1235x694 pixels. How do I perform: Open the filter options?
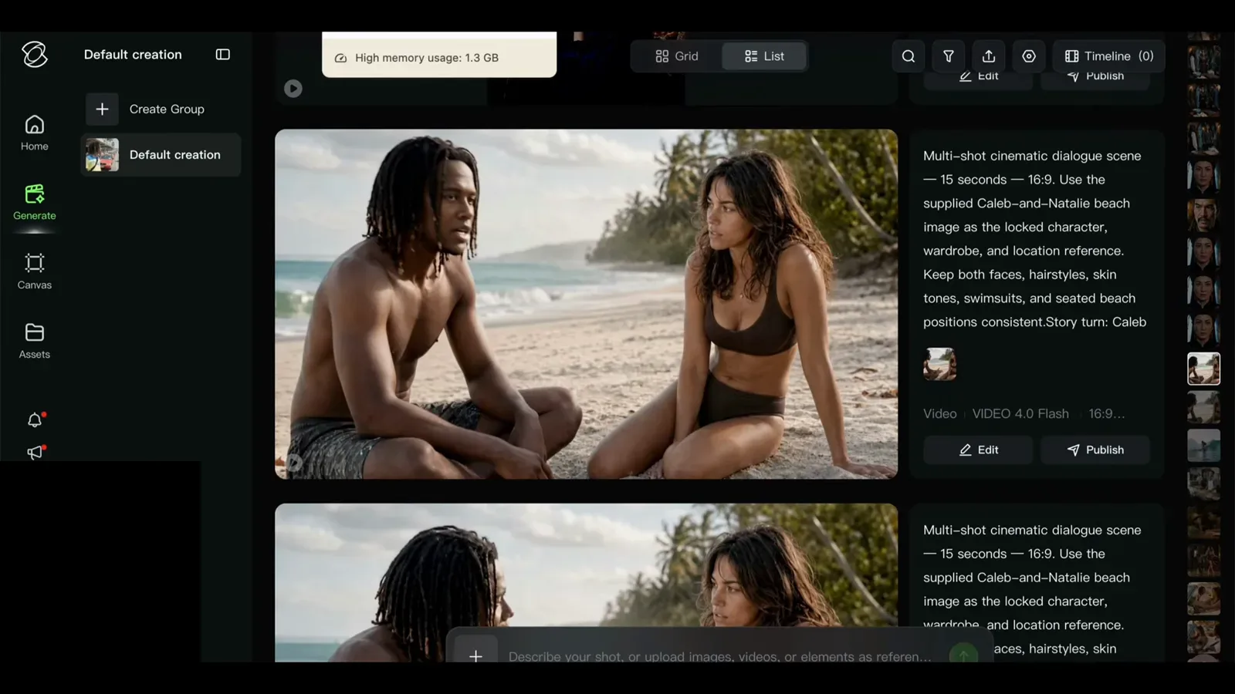coord(949,56)
